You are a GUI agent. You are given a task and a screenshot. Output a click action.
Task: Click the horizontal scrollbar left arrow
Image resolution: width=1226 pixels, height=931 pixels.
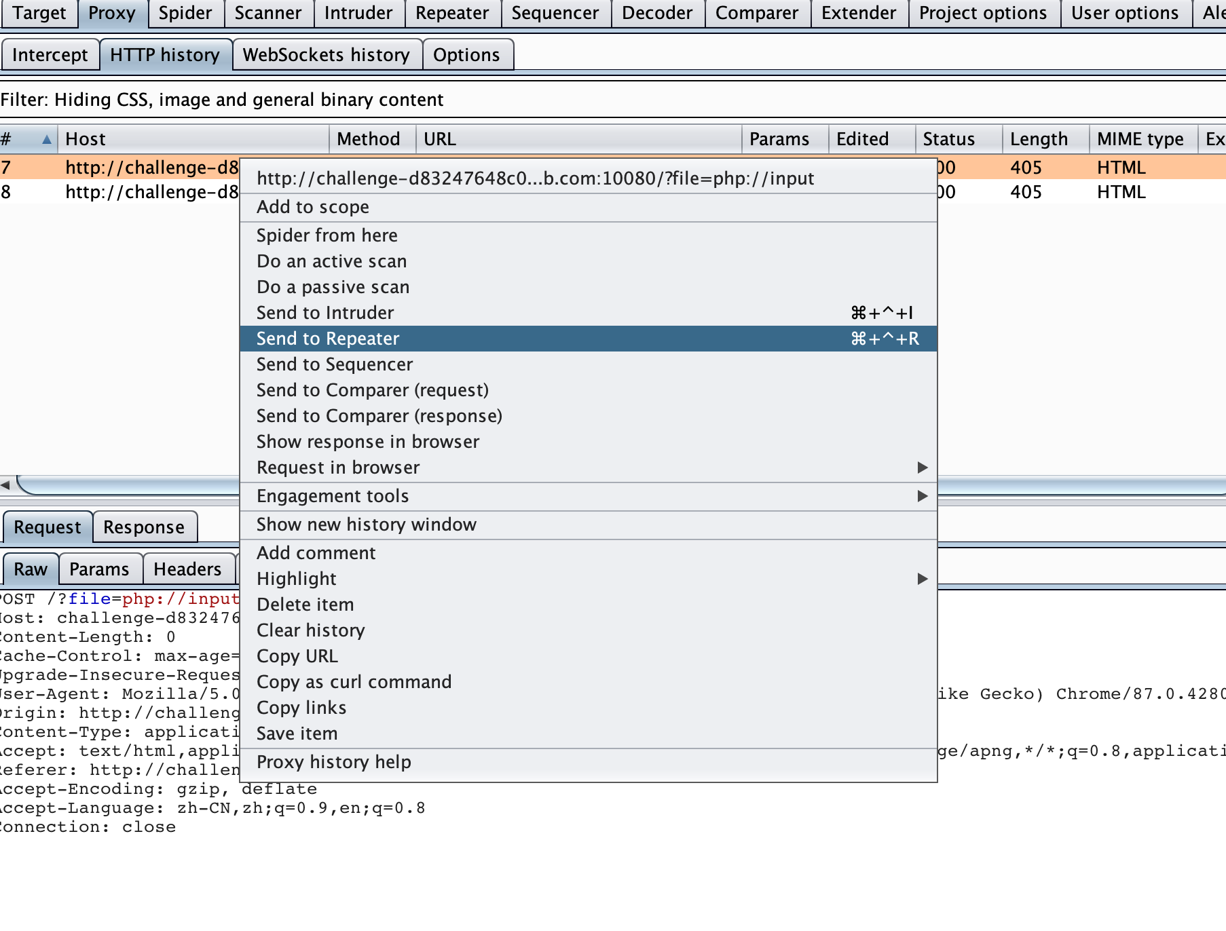(6, 485)
